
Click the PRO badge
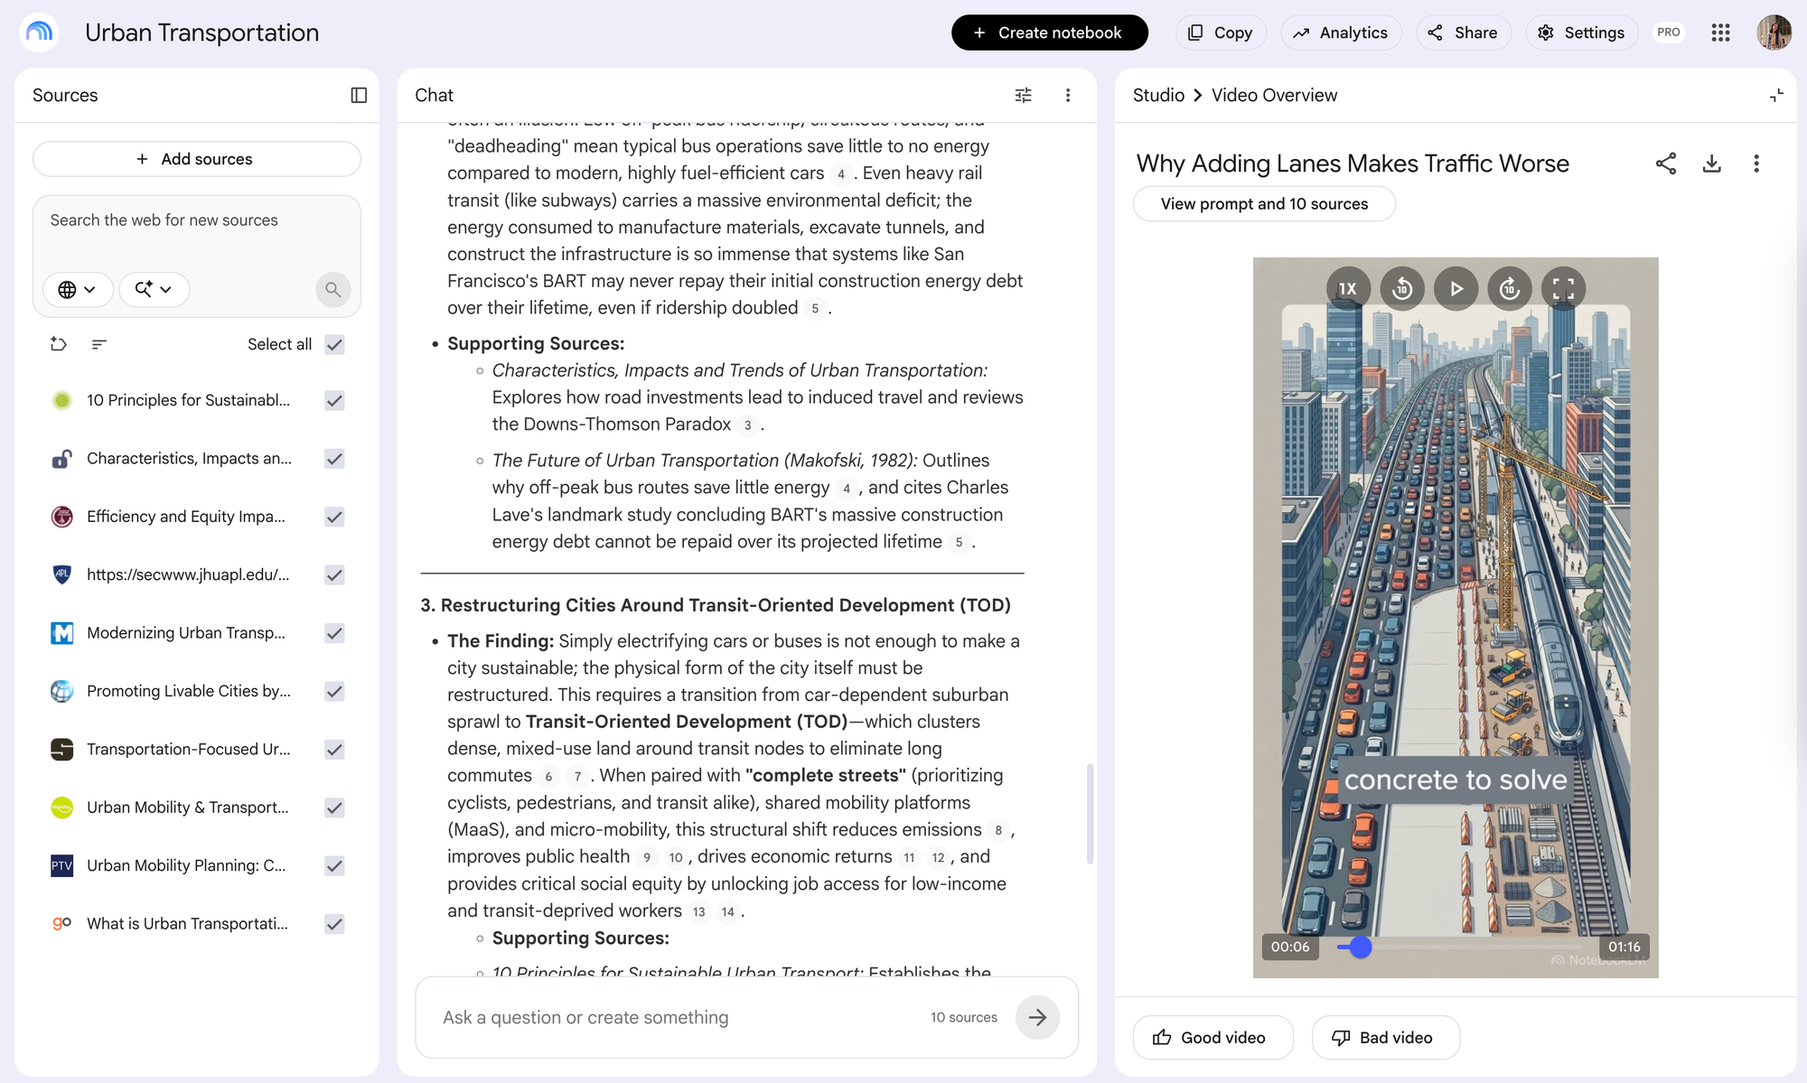click(x=1668, y=33)
